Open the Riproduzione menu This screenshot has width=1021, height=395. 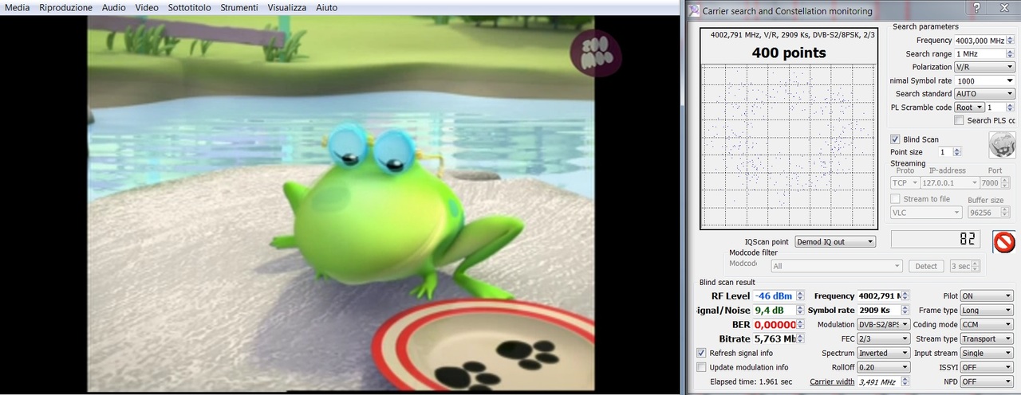click(x=65, y=7)
